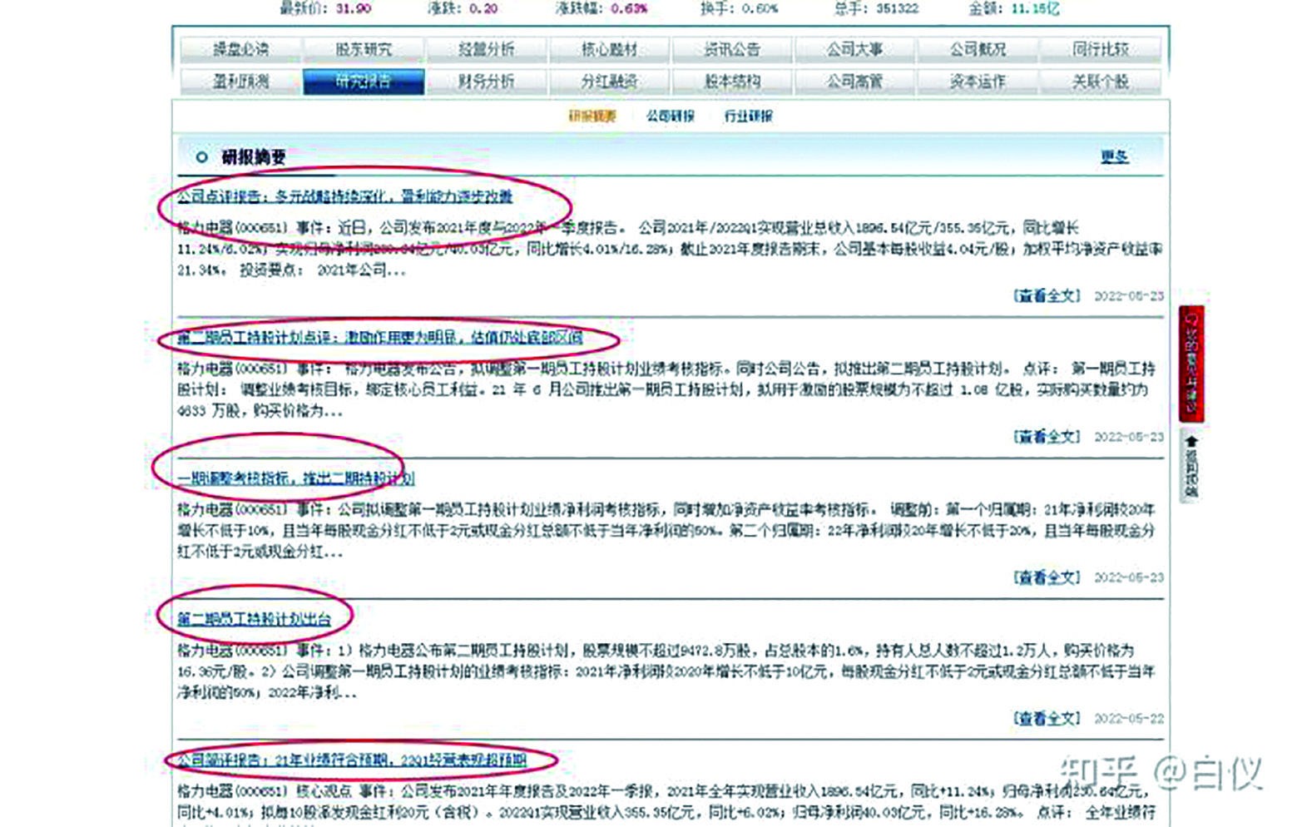Open the 关联个股 tab

[1101, 82]
